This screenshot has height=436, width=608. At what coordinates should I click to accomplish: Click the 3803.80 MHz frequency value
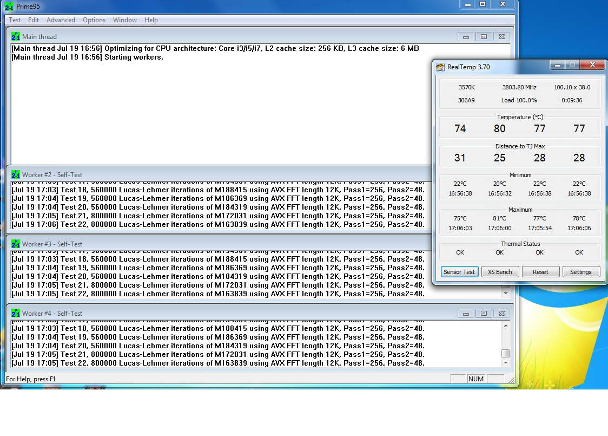(x=519, y=87)
